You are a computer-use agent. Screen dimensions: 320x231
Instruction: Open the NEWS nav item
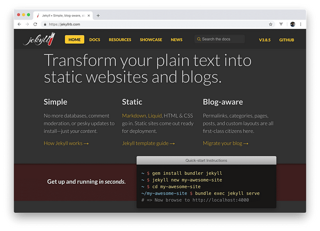click(176, 40)
